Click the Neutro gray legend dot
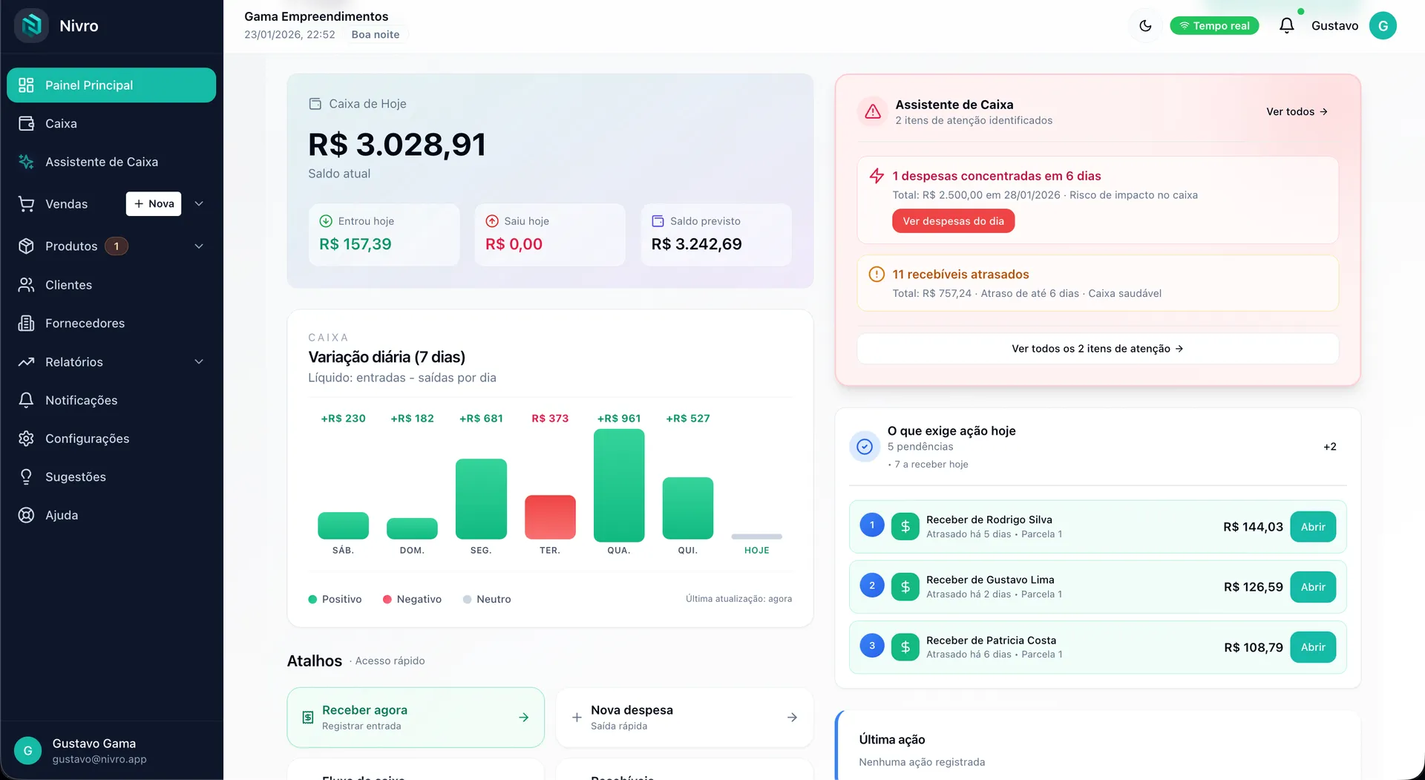Image resolution: width=1425 pixels, height=780 pixels. pyautogui.click(x=467, y=600)
